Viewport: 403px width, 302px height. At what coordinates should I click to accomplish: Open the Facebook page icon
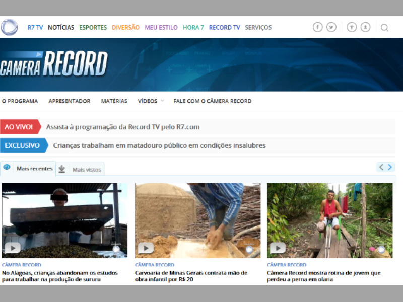click(x=318, y=27)
